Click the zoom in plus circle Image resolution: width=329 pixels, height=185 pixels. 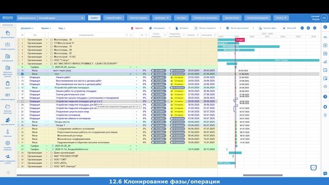[308, 28]
